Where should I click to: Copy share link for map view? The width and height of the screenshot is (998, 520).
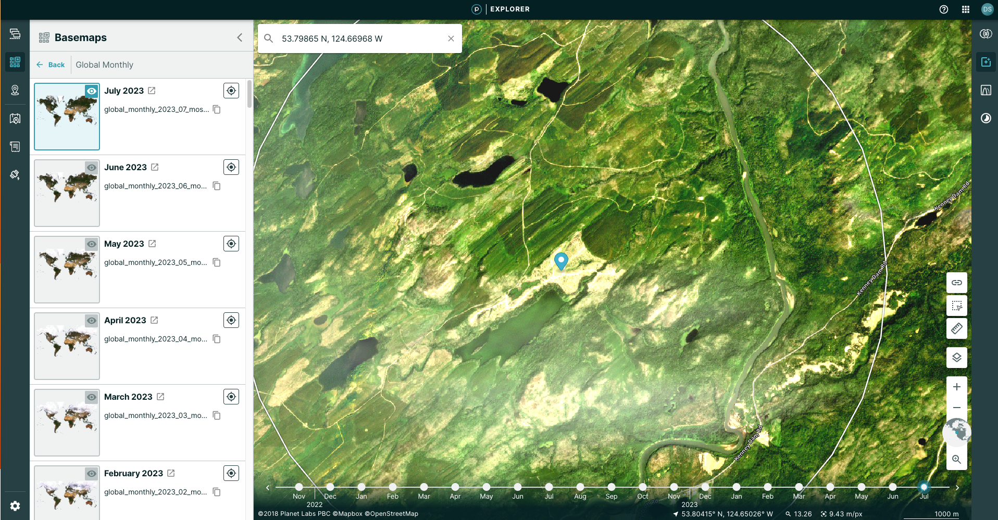[x=956, y=283]
